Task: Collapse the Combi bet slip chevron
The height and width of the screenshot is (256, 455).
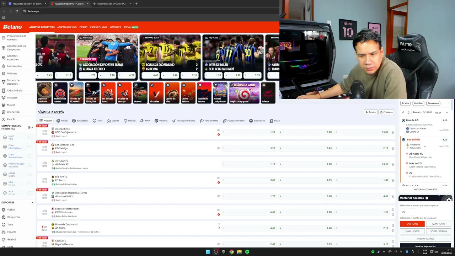Action: click(446, 112)
